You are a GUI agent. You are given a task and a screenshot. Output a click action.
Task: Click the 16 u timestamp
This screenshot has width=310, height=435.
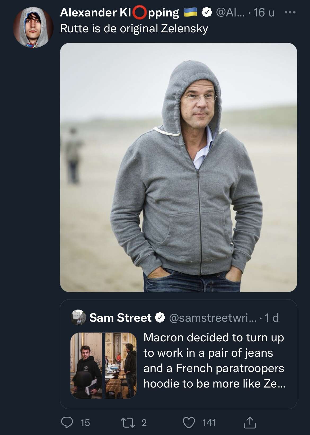click(264, 12)
